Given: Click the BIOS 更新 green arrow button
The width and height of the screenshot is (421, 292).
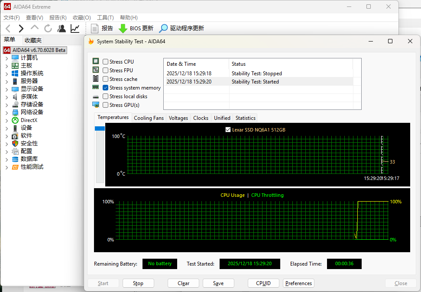Looking at the screenshot, I should [136, 28].
